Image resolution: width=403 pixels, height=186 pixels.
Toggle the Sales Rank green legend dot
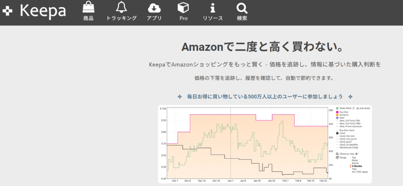(x=337, y=108)
